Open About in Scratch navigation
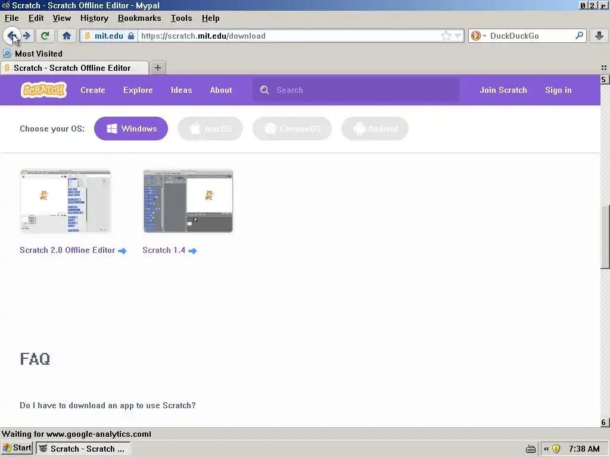The width and height of the screenshot is (610, 457). [x=221, y=90]
